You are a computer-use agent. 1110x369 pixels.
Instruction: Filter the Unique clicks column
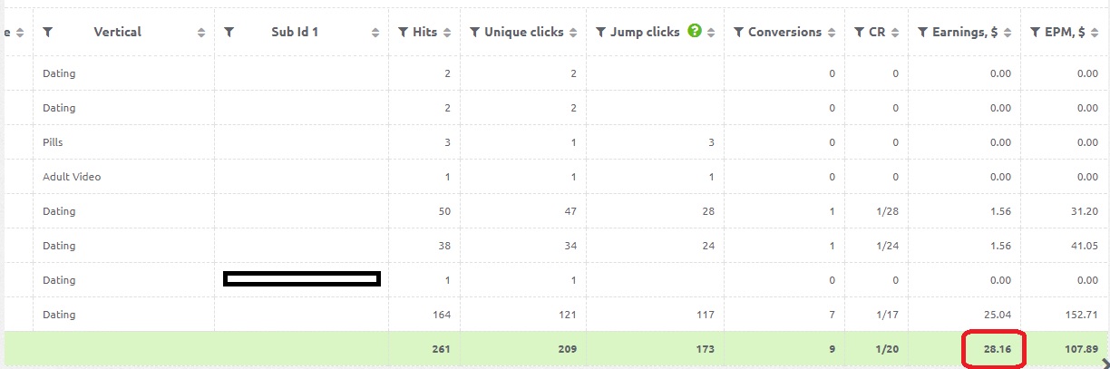(474, 32)
